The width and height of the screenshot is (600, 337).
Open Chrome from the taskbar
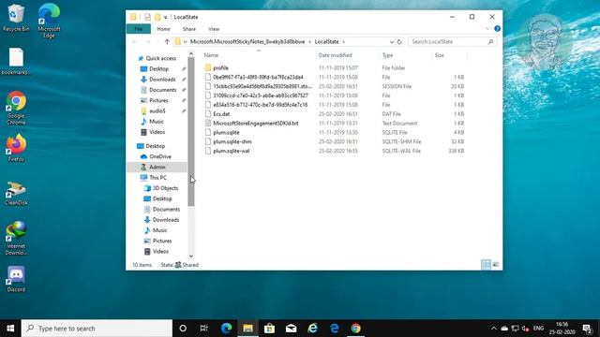pyautogui.click(x=356, y=329)
